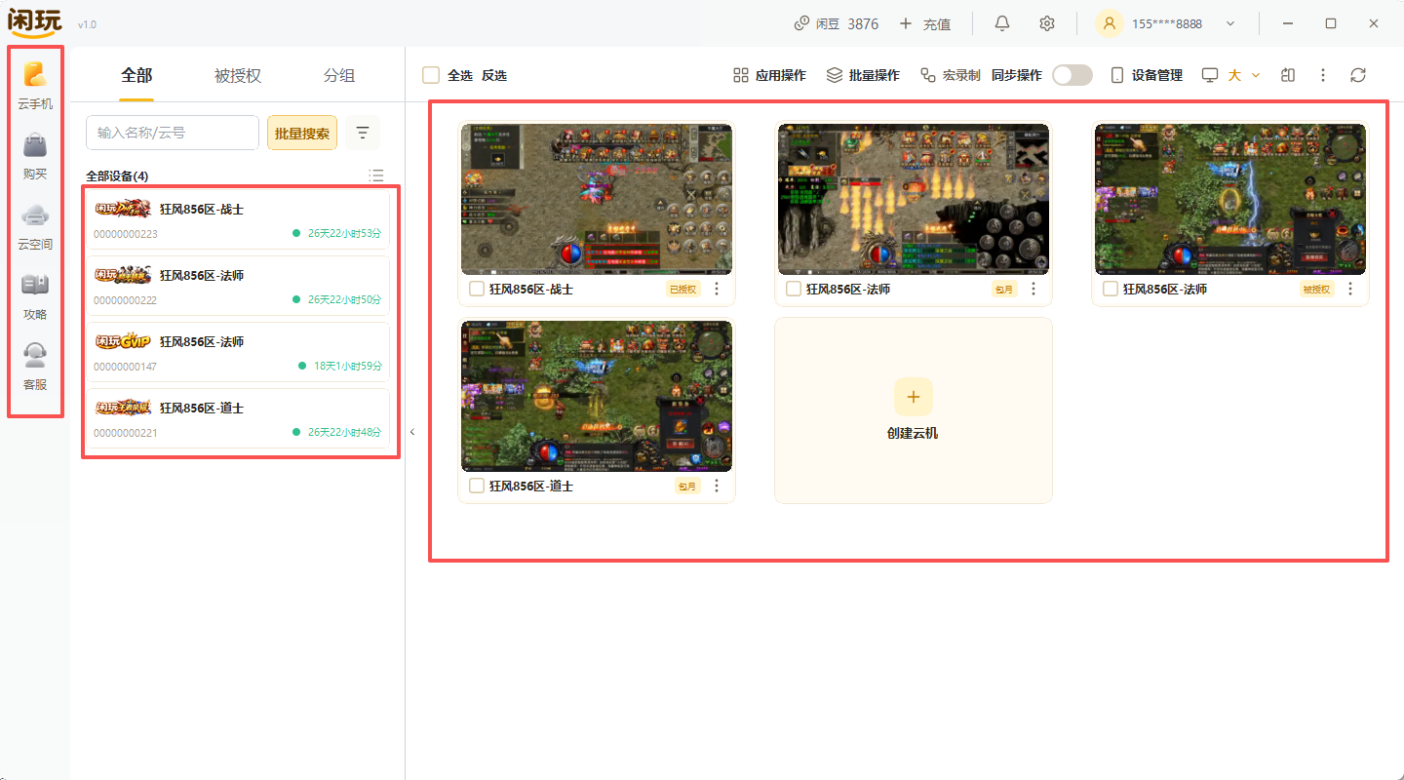The width and height of the screenshot is (1404, 780).
Task: Open 批量操作 in the toolbar
Action: (x=863, y=75)
